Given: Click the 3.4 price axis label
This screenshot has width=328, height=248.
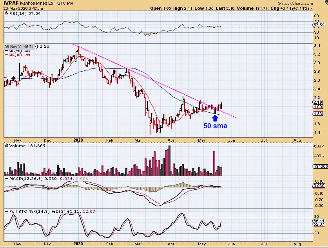Looking at the screenshot, I should coord(317,45).
